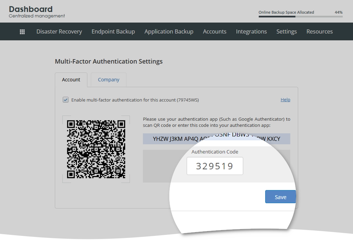Select the secret key code YHZW J3KM
The width and height of the screenshot is (353, 240).
(217, 139)
